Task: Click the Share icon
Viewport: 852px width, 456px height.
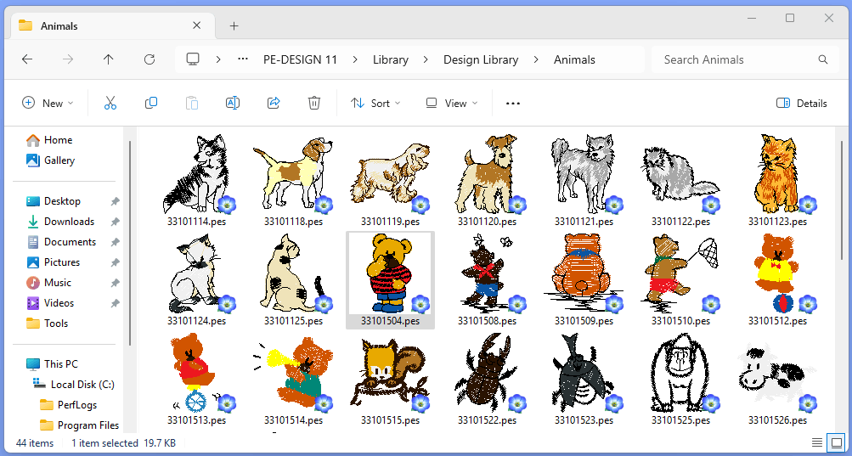Action: [x=274, y=103]
